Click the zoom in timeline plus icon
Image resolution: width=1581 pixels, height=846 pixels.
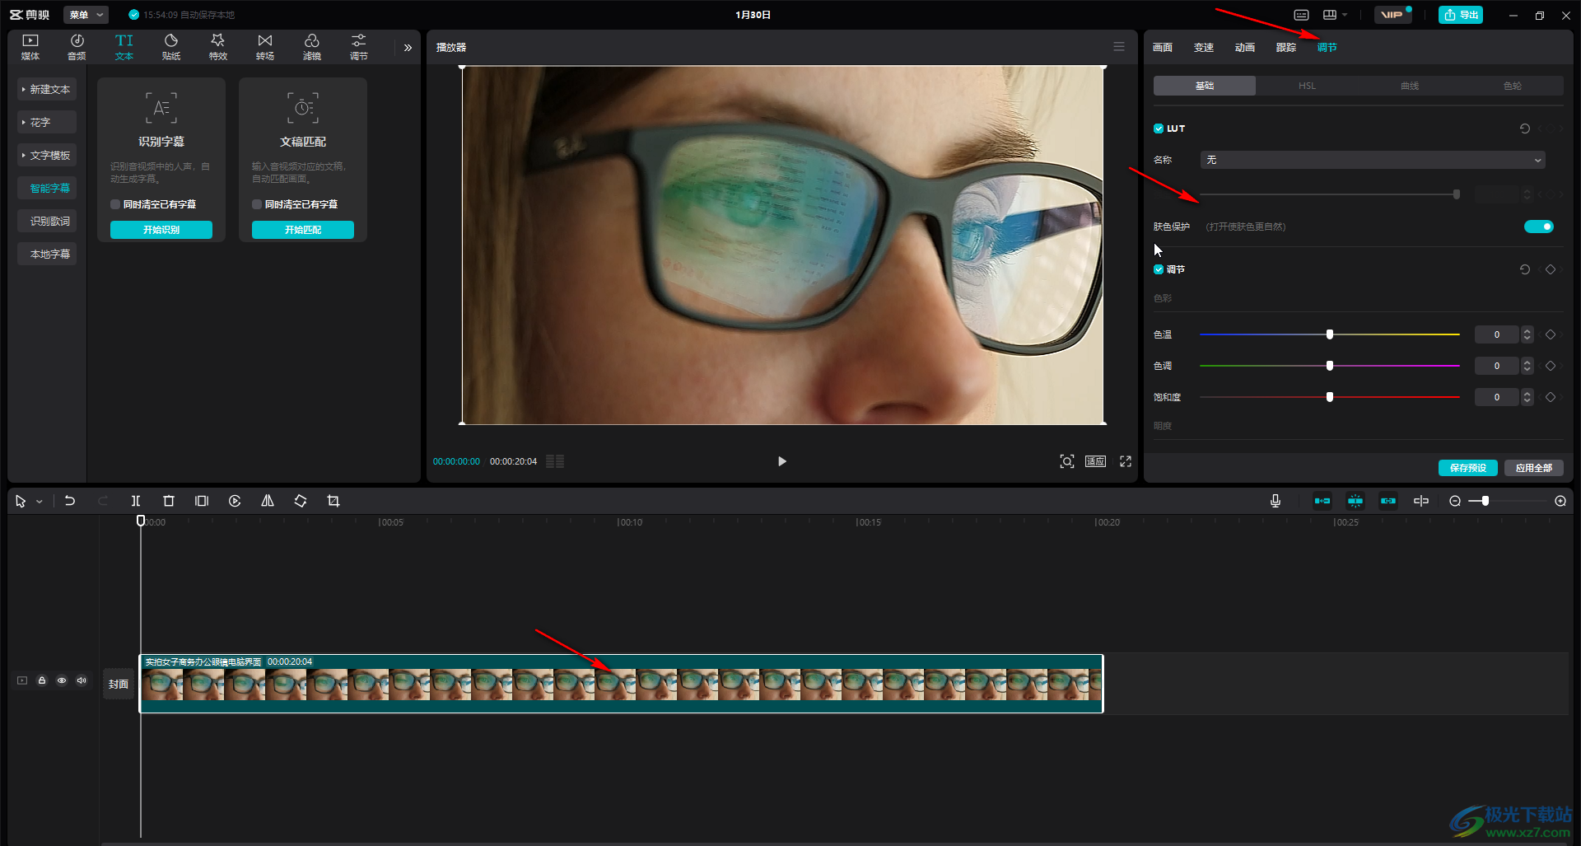(1560, 501)
